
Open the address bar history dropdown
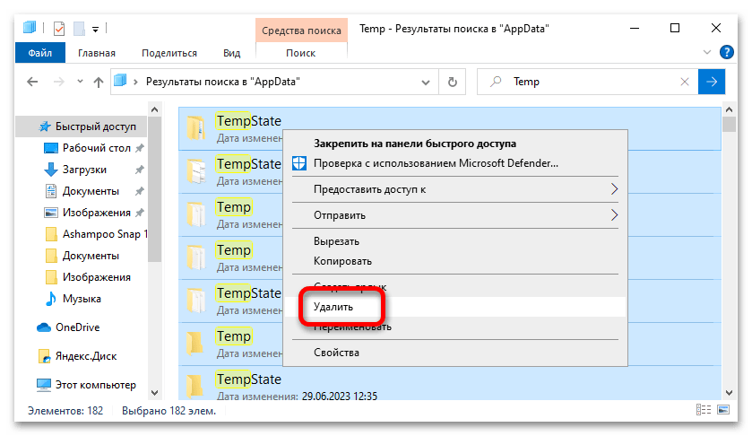(426, 83)
